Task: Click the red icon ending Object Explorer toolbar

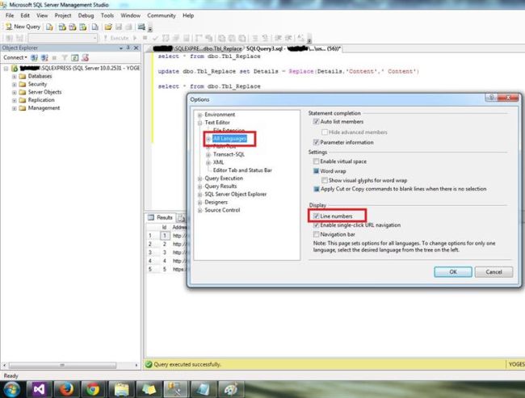Action: tap(86, 57)
